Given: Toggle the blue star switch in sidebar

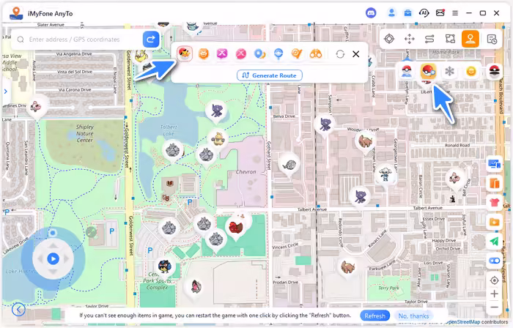Looking at the screenshot, I should (x=495, y=261).
